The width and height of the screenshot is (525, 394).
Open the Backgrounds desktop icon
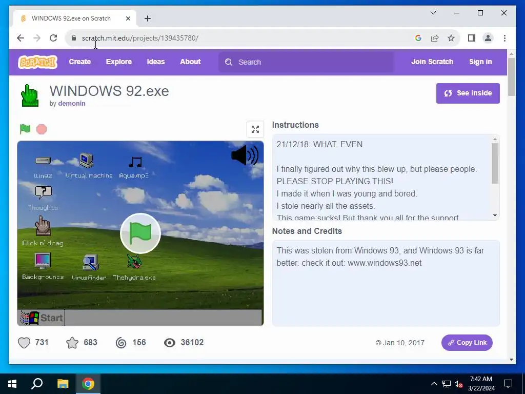click(43, 266)
